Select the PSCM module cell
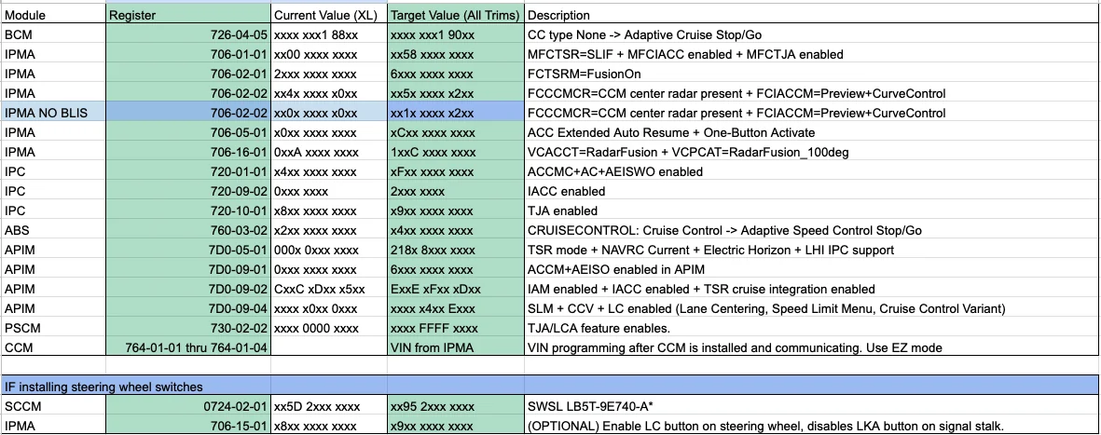 (x=53, y=329)
